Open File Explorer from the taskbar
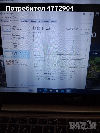The width and height of the screenshot is (100, 133). (51, 91)
